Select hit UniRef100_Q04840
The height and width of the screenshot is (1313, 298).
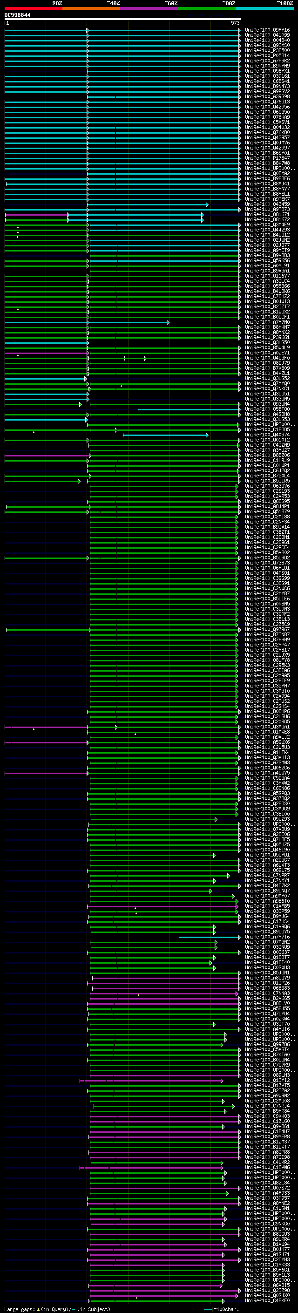[267, 40]
